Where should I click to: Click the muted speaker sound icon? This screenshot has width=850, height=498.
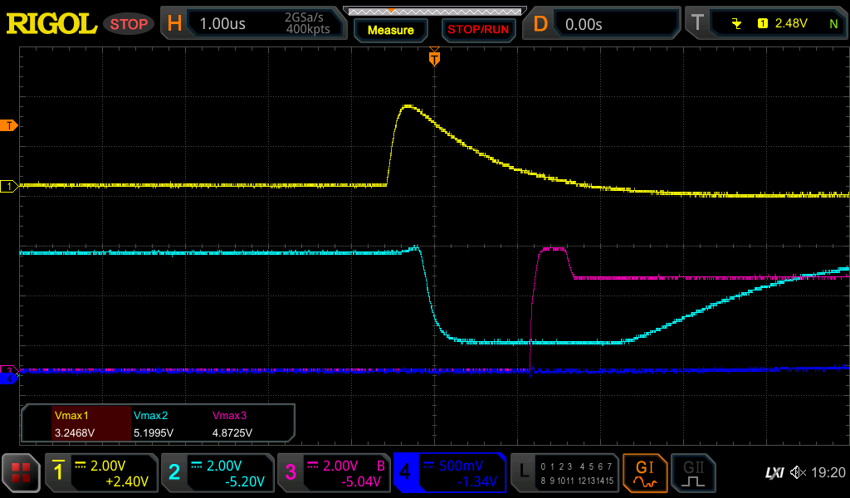[x=798, y=473]
